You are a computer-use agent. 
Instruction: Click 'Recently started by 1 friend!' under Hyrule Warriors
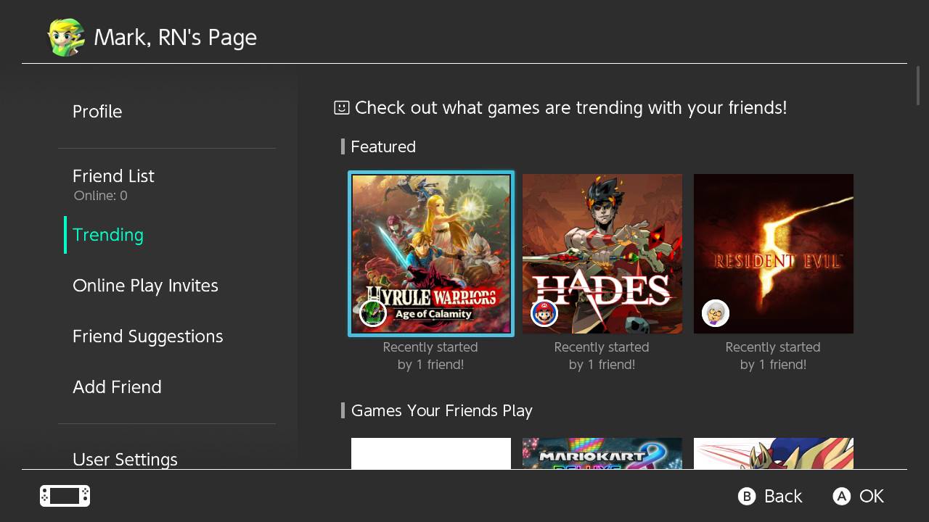point(430,356)
